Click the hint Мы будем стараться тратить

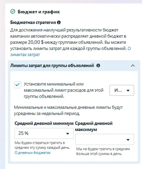tap(42, 145)
